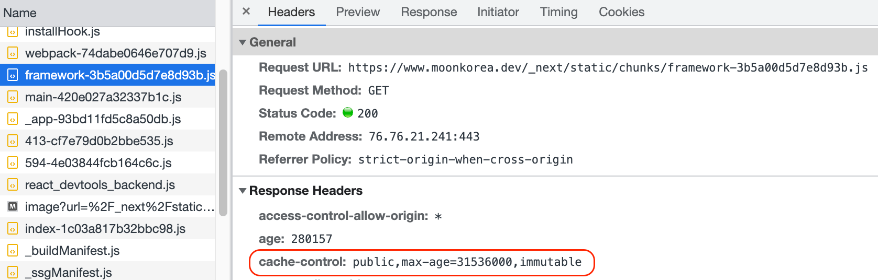Select the Initiator tab
Screen dimensions: 878x280
tap(498, 12)
